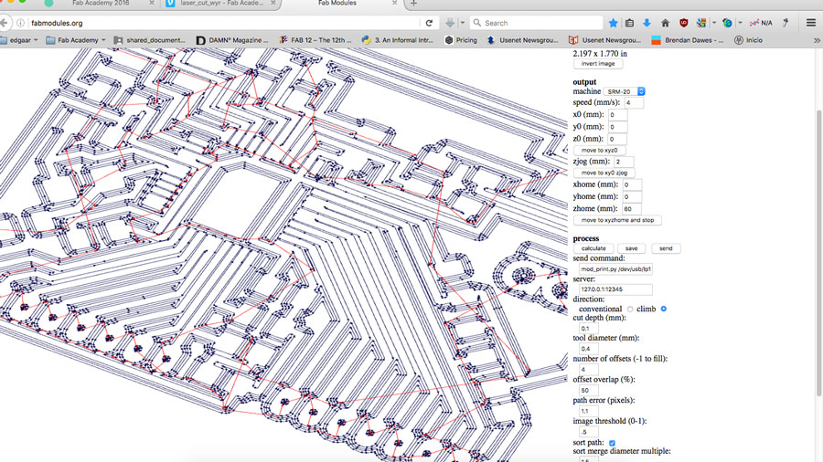823x462 pixels.
Task: Show site info icon beside the URL
Action: [20, 23]
